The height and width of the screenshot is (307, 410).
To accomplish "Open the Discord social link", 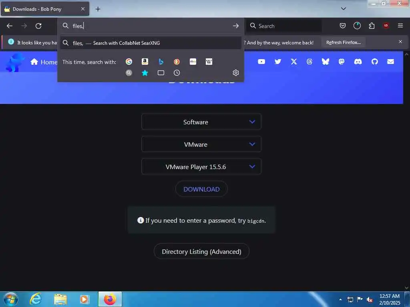I will (x=358, y=62).
